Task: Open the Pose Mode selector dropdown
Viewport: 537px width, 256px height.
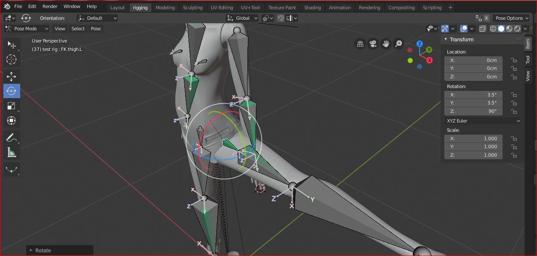Action: click(27, 28)
